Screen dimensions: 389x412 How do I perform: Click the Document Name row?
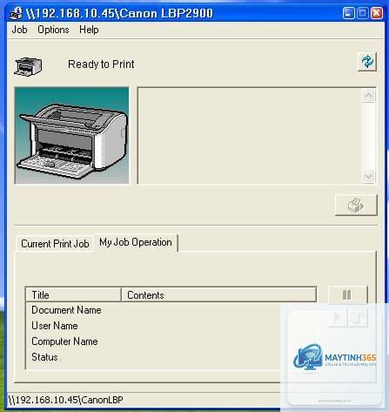[171, 310]
